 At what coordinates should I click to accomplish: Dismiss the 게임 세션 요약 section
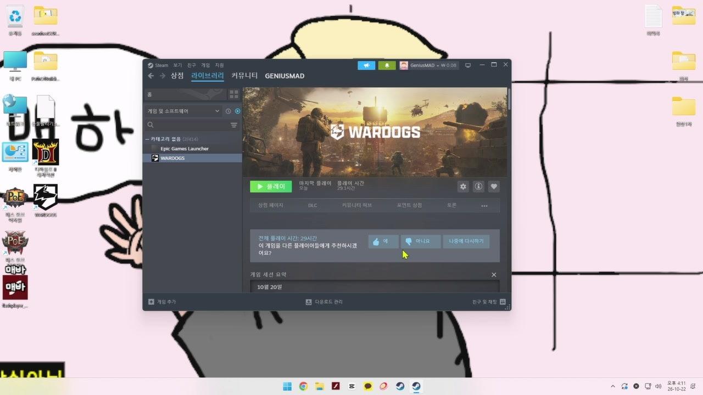[x=494, y=275]
